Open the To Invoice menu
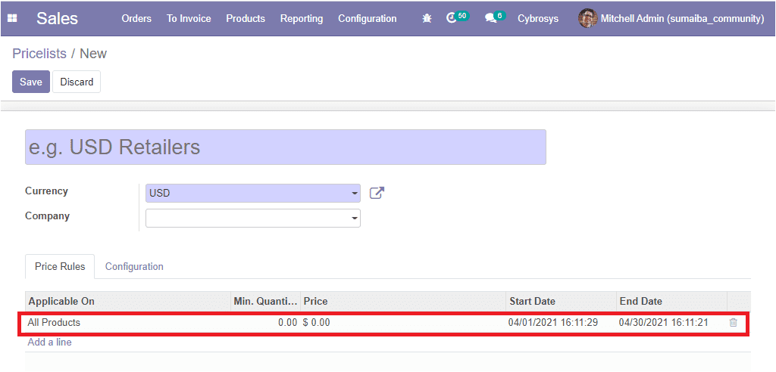 pos(189,19)
